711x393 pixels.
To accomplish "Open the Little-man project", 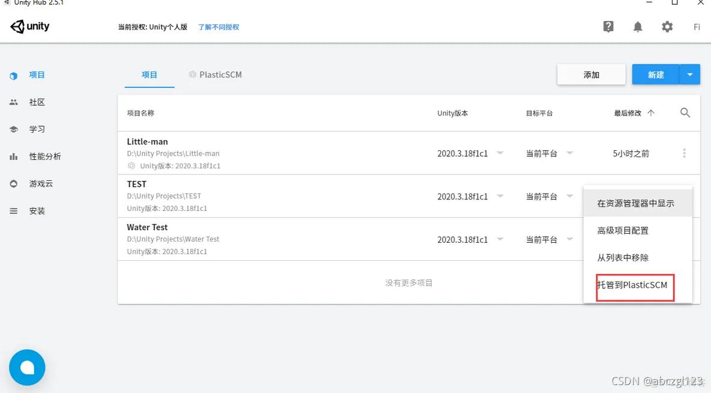I will [147, 142].
